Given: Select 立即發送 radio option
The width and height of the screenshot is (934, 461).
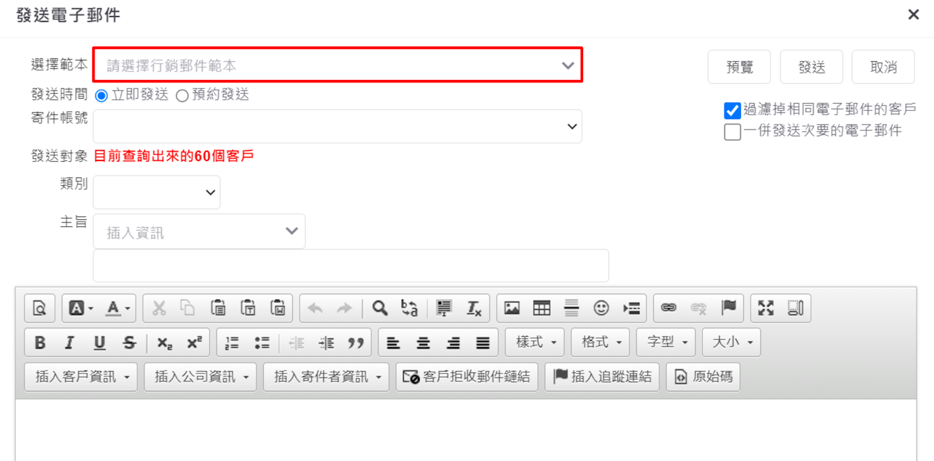Looking at the screenshot, I should [102, 96].
